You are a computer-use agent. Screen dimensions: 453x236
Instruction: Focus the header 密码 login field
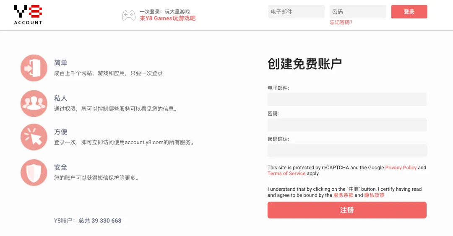click(358, 12)
